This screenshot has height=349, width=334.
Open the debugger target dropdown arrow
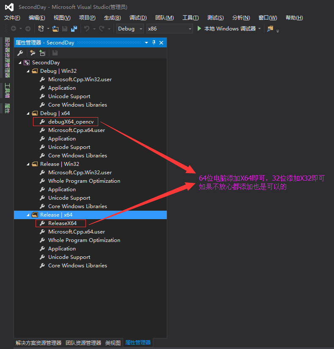click(259, 29)
